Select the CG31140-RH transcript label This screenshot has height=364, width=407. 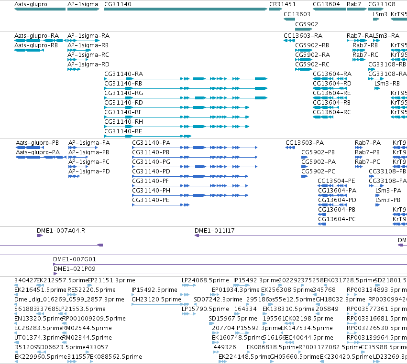[123, 122]
